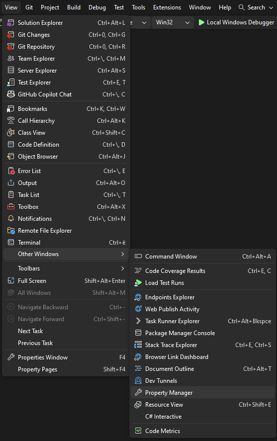Click the Code Definition icon

(10, 145)
